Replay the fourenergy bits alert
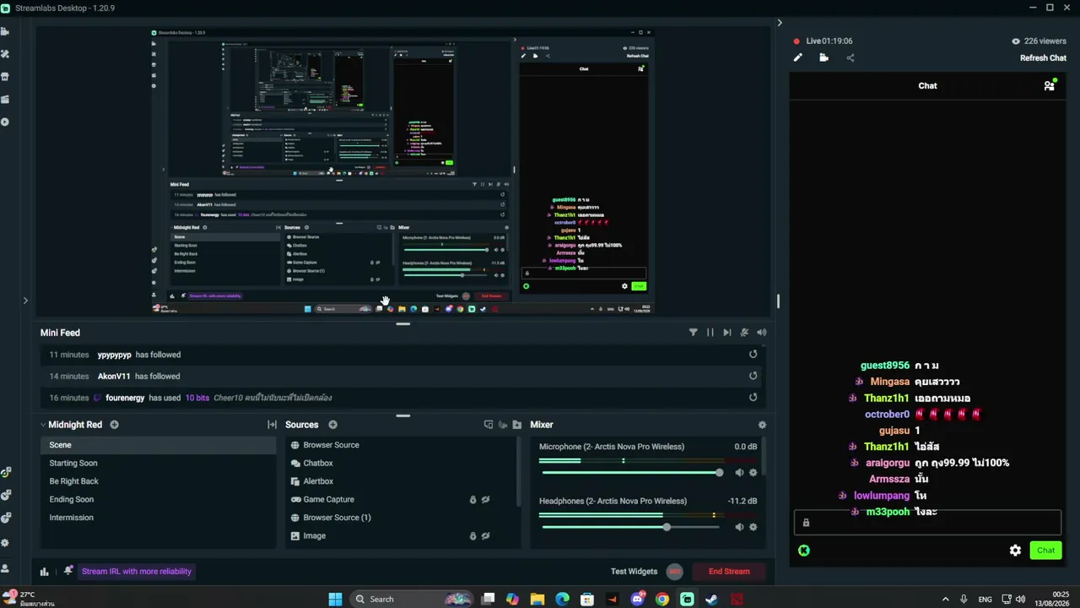Viewport: 1080px width, 608px height. pyautogui.click(x=753, y=398)
